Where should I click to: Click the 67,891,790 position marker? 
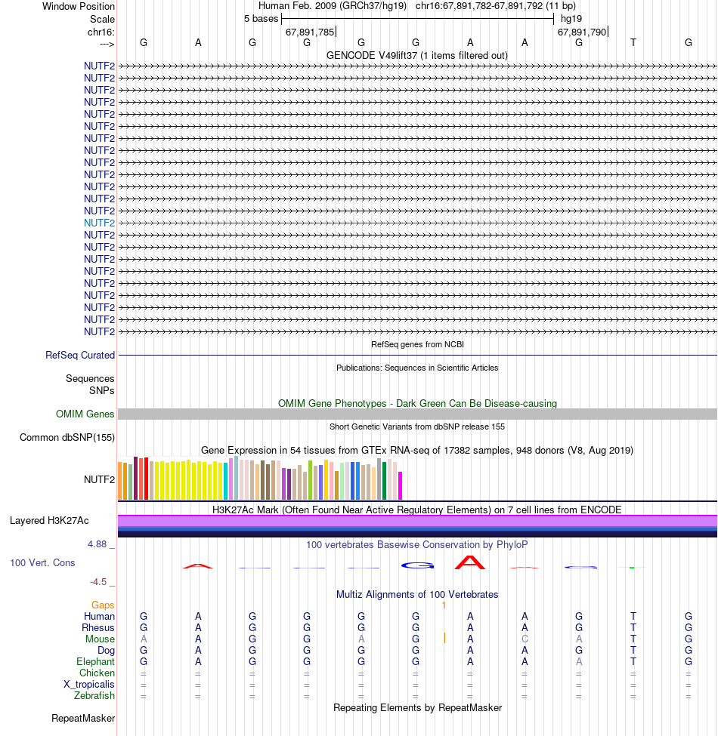point(582,32)
